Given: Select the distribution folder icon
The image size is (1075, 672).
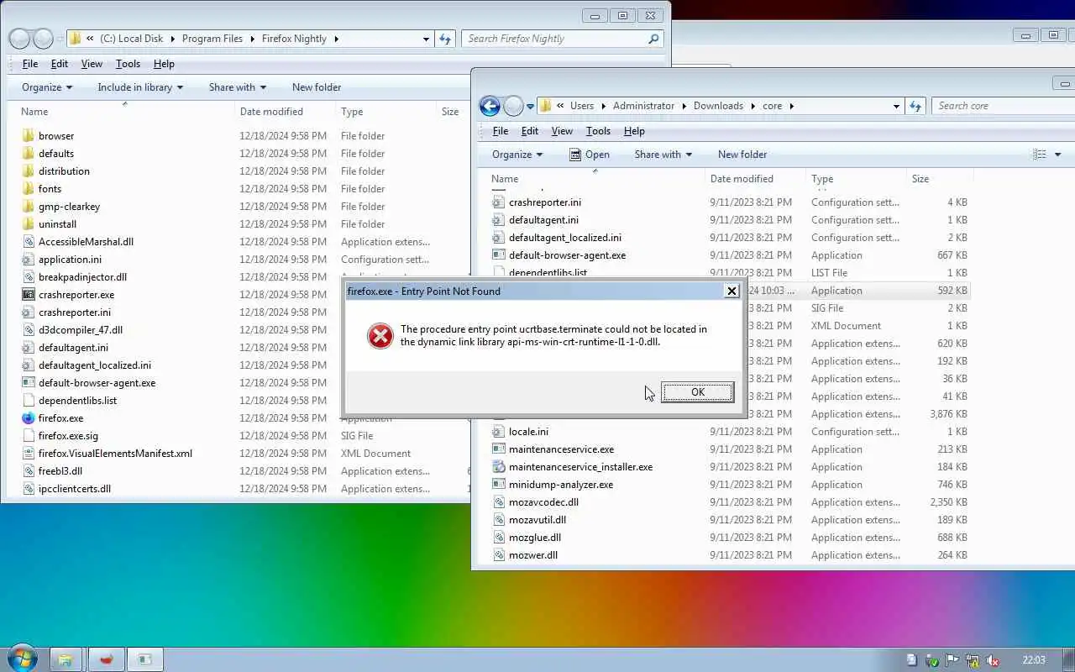Looking at the screenshot, I should (x=28, y=171).
